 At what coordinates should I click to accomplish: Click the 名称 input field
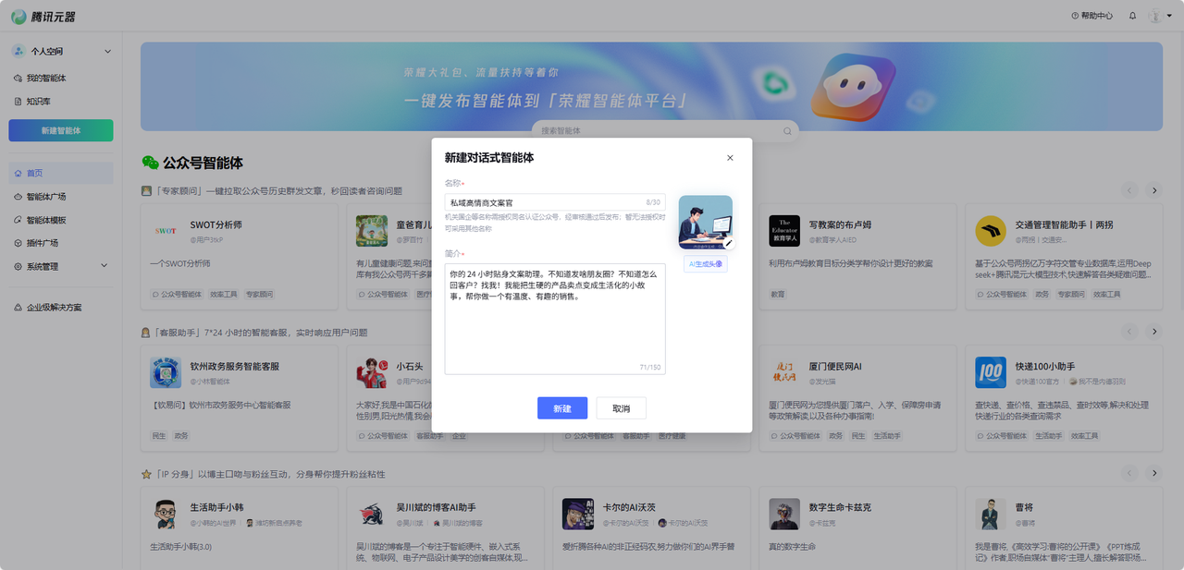pyautogui.click(x=554, y=202)
